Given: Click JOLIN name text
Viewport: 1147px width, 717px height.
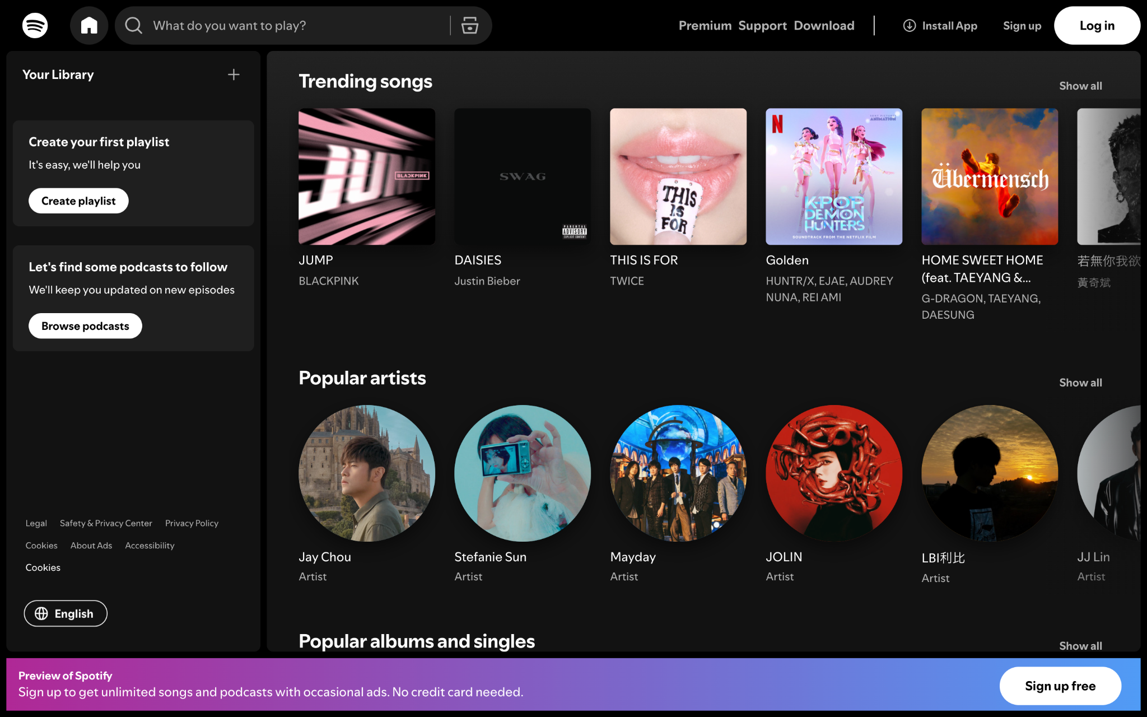Looking at the screenshot, I should point(784,557).
